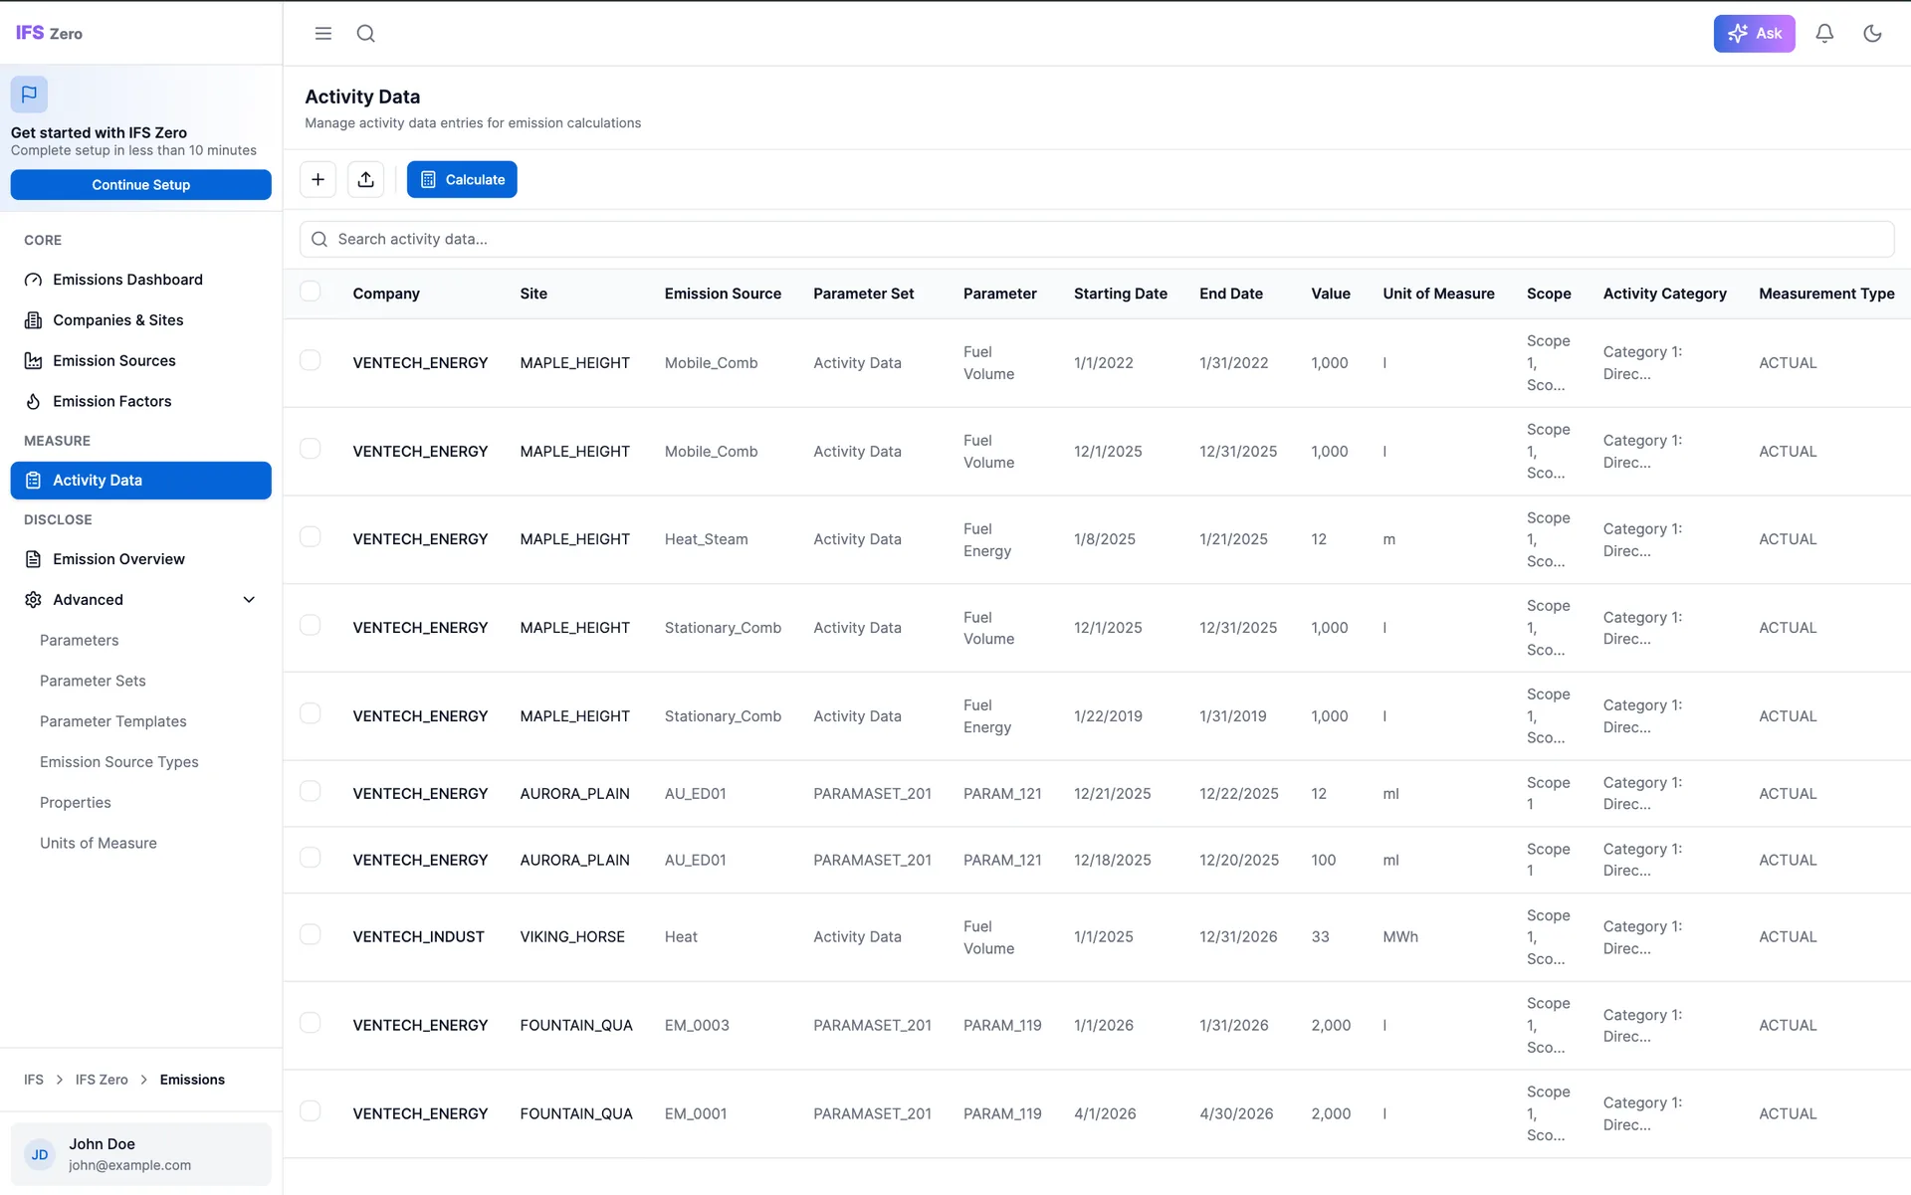Click the upload activity data icon

(x=365, y=179)
